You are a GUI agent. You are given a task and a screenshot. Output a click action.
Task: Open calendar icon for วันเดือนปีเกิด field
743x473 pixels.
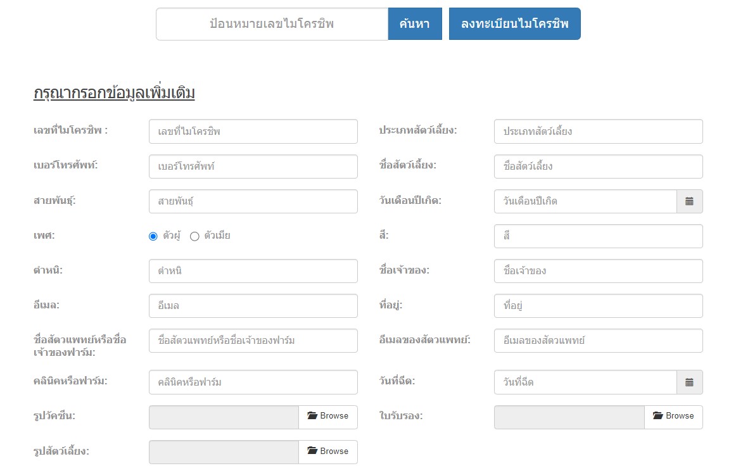click(x=689, y=201)
